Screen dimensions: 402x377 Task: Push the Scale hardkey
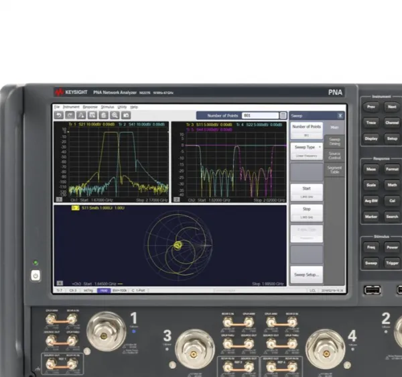tap(371, 185)
